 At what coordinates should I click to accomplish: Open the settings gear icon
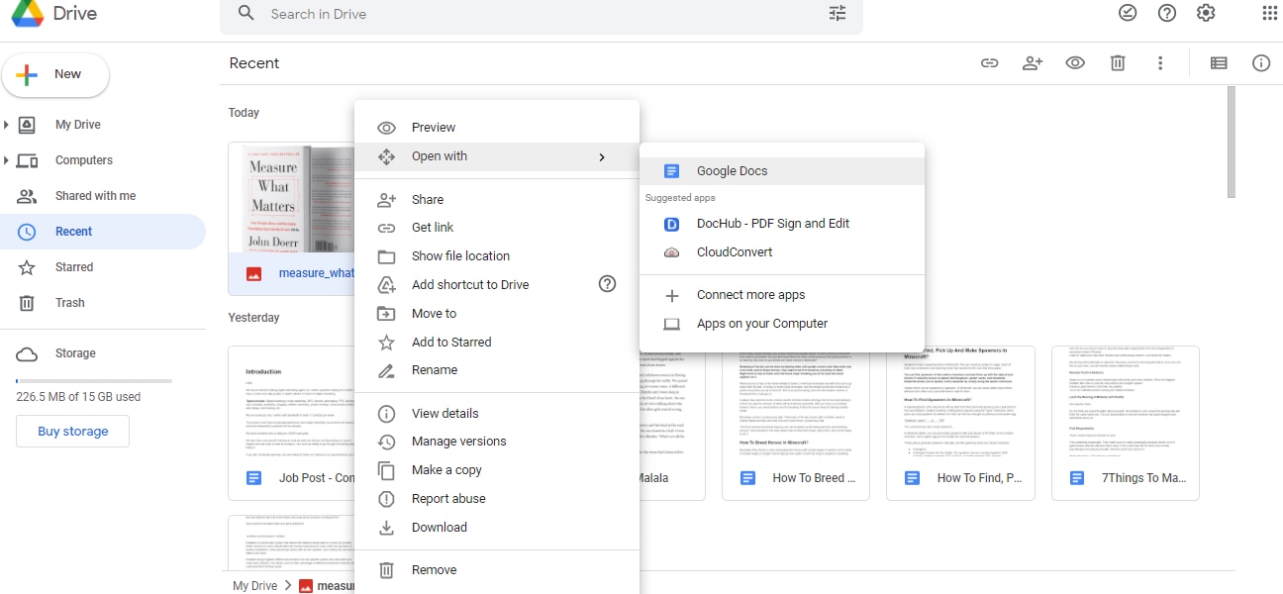[x=1206, y=13]
